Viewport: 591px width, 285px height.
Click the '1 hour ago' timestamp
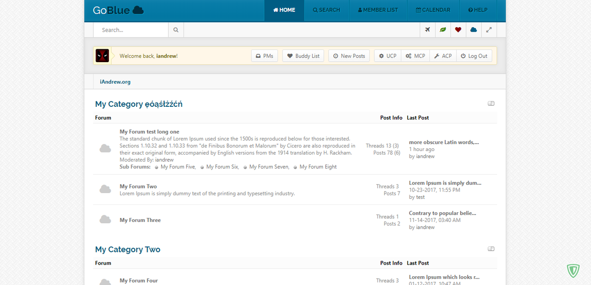coord(422,149)
